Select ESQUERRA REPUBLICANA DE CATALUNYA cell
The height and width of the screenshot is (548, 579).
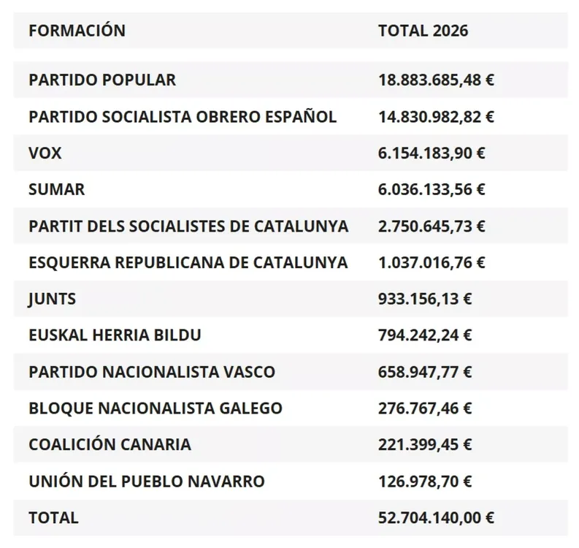(188, 262)
